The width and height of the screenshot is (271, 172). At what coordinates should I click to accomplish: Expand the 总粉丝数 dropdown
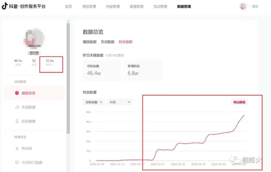pyautogui.click(x=94, y=102)
